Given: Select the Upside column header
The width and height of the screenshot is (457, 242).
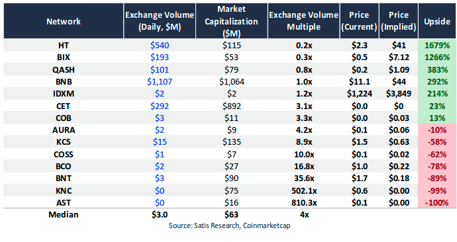Looking at the screenshot, I should [437, 21].
